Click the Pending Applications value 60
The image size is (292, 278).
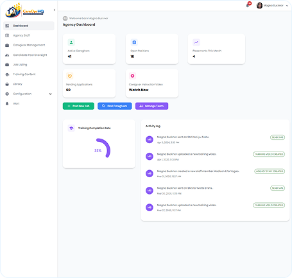click(68, 90)
